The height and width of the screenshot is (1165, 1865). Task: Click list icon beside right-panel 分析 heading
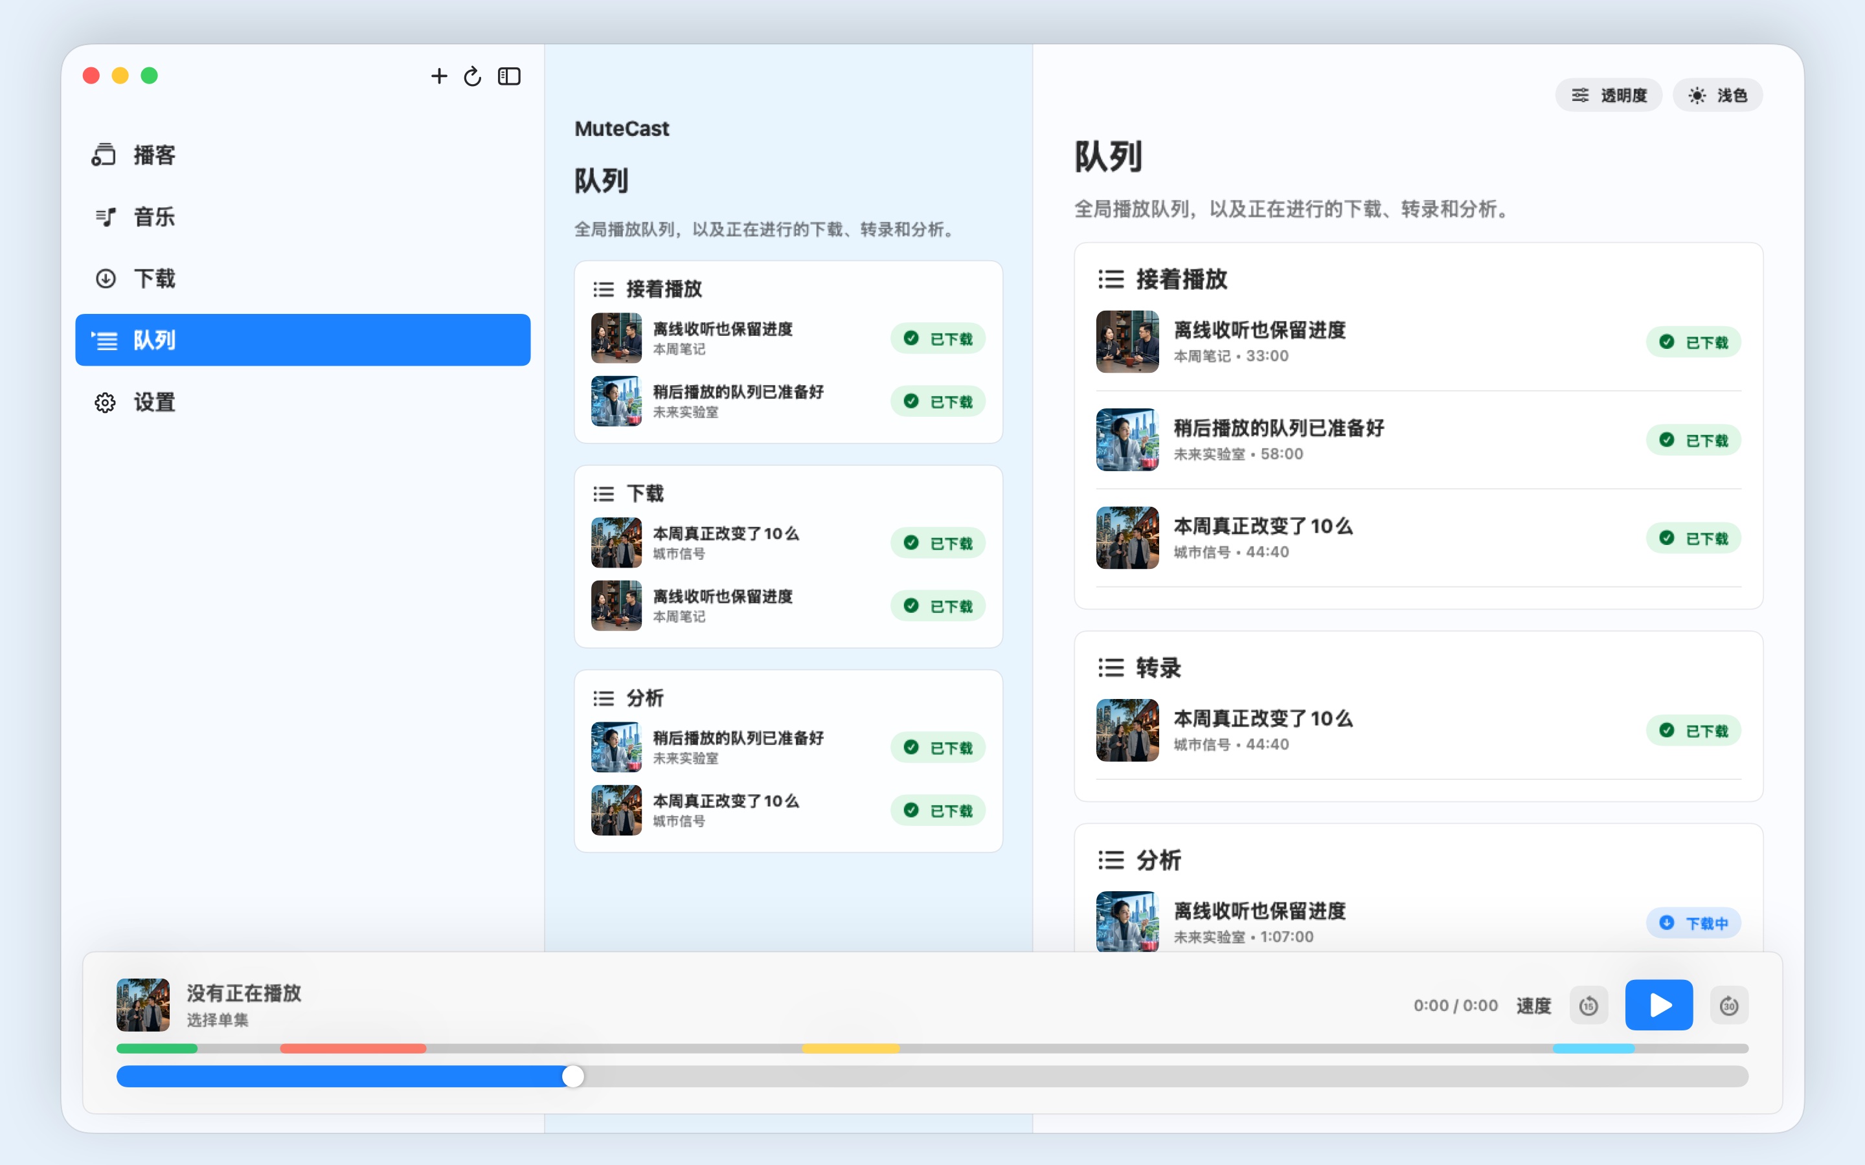click(x=1111, y=860)
